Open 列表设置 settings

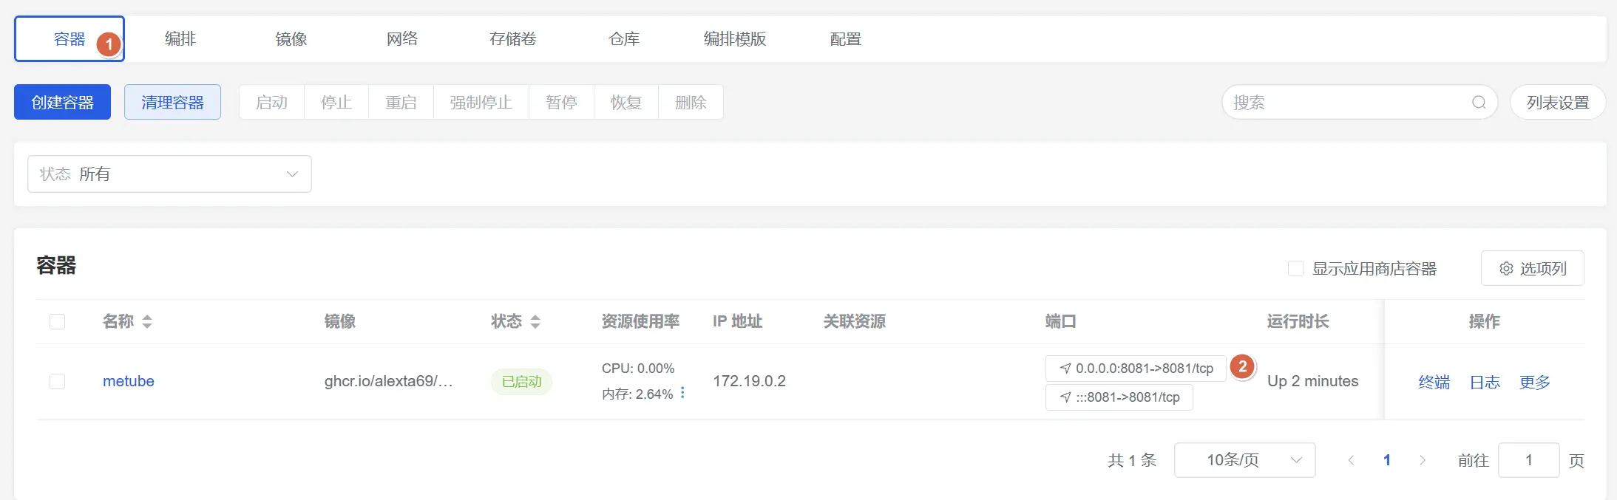tap(1558, 103)
